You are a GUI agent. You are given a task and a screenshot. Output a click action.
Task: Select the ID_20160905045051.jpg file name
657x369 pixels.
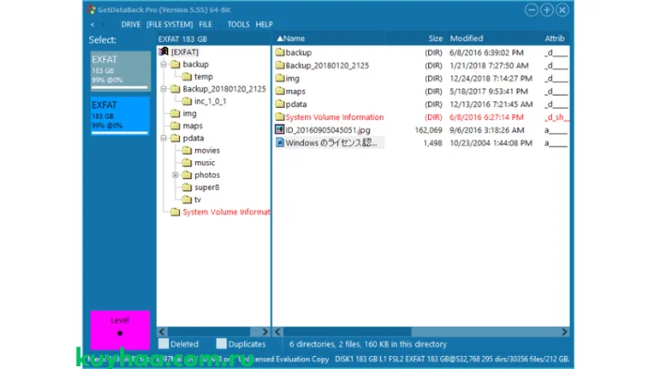coord(328,130)
